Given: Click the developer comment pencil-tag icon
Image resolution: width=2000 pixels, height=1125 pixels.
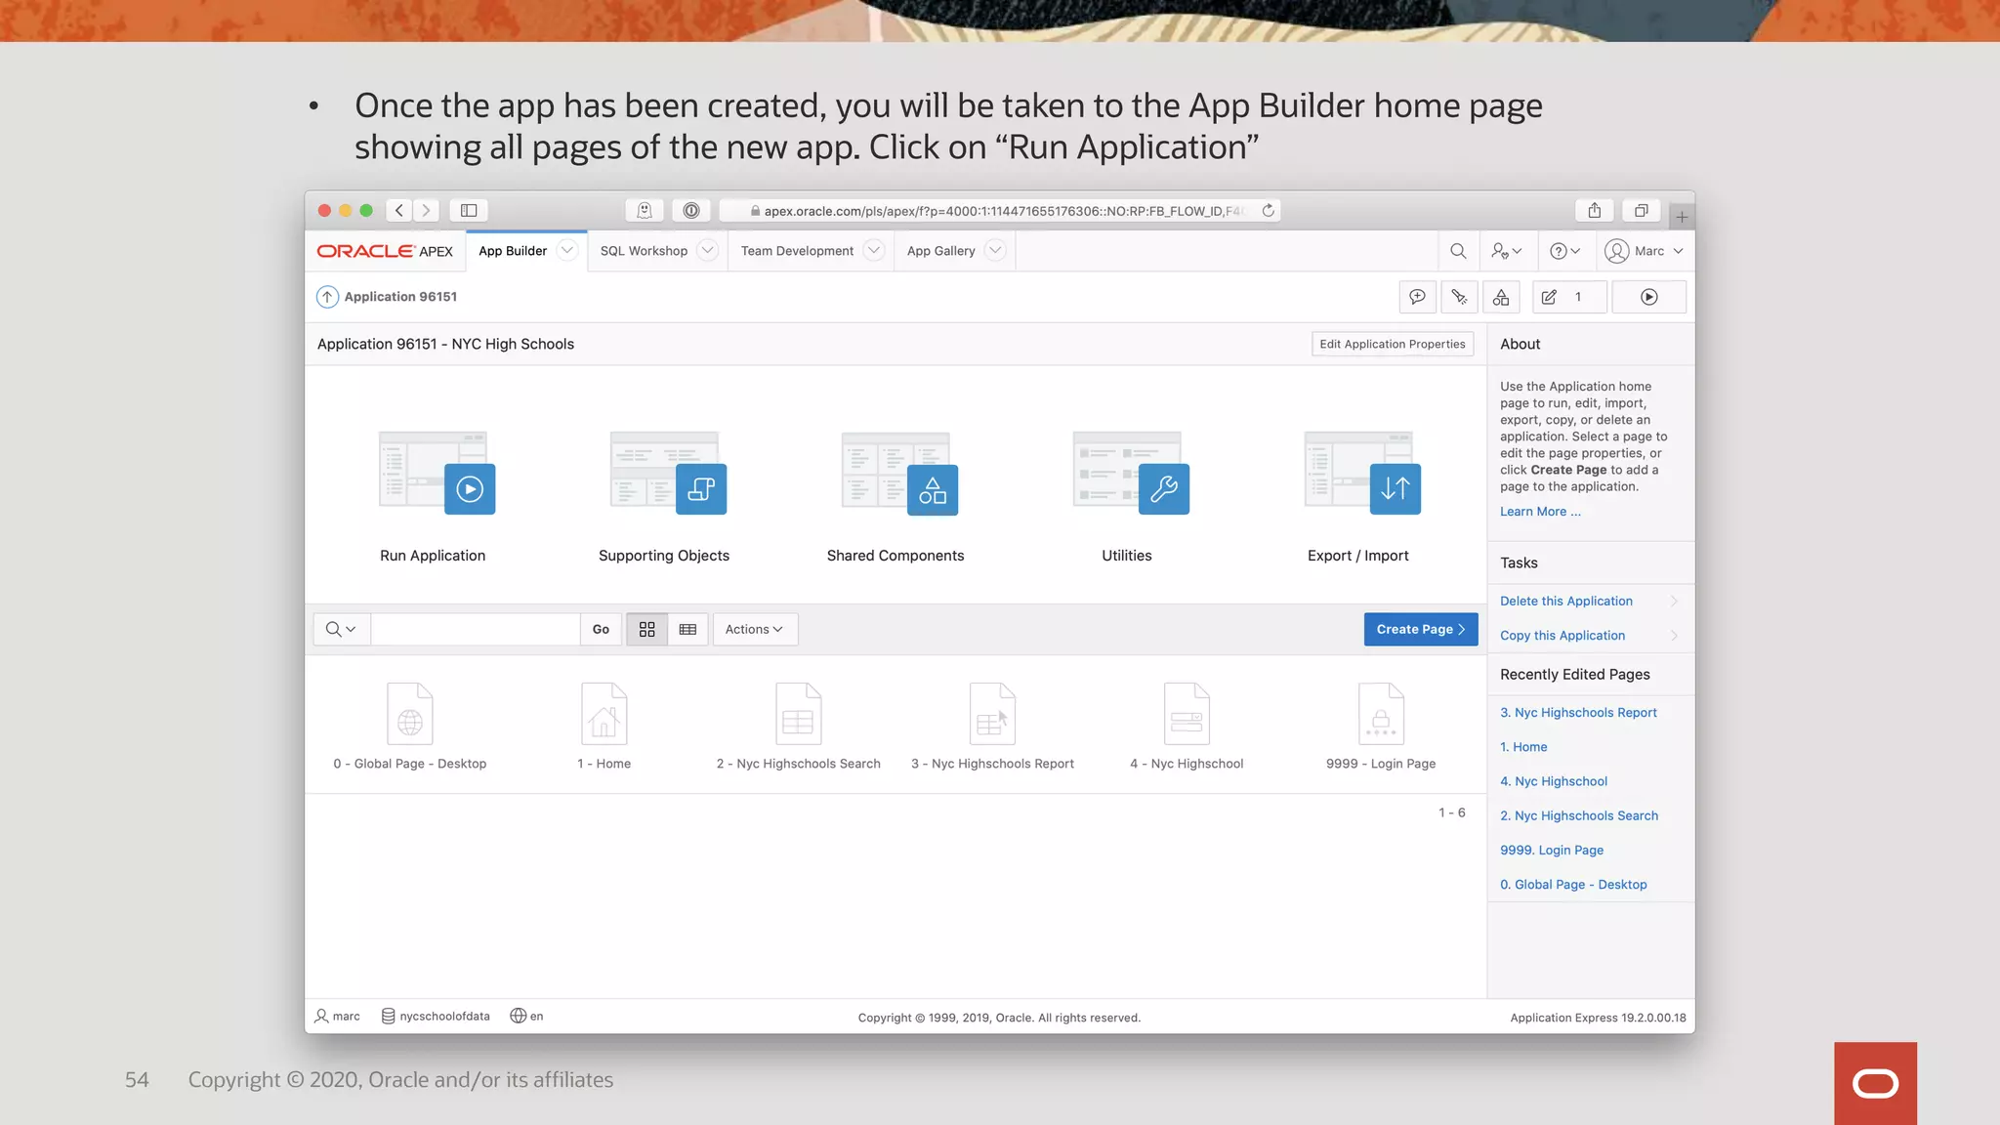Looking at the screenshot, I should 1459,297.
